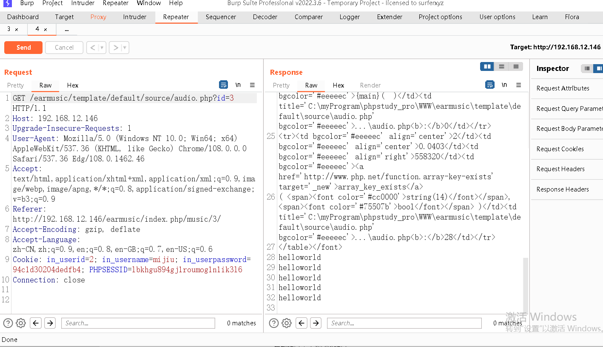This screenshot has width=603, height=347.
Task: Switch to Logger tab
Action: [x=350, y=17]
